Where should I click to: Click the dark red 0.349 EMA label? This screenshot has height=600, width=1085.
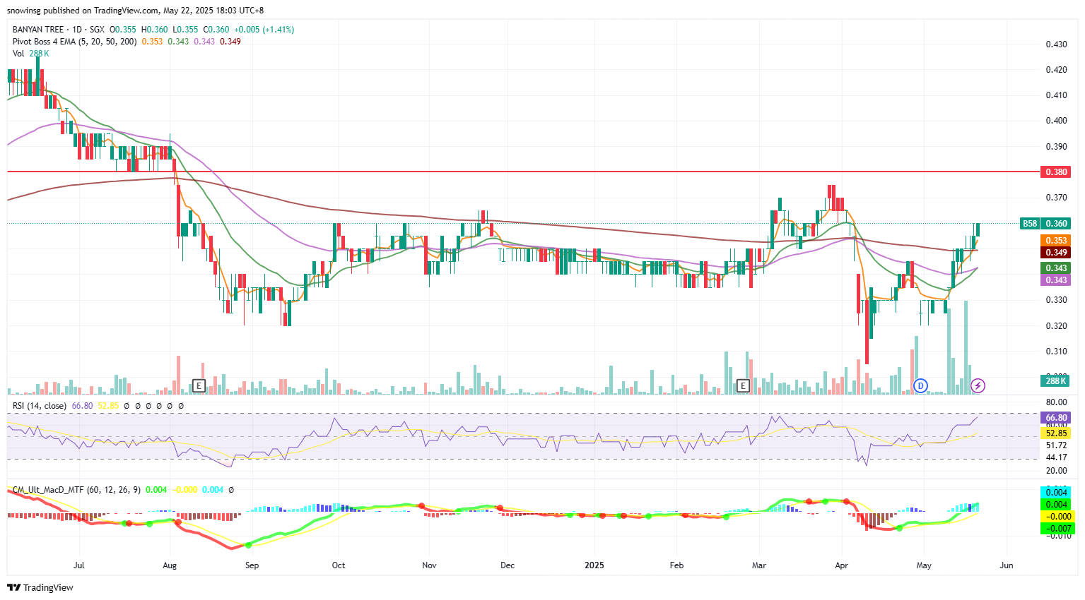point(1056,253)
